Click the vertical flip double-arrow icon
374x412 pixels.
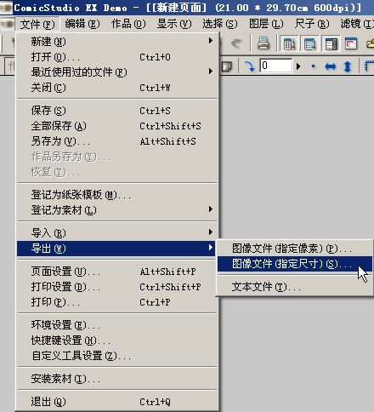[x=348, y=66]
